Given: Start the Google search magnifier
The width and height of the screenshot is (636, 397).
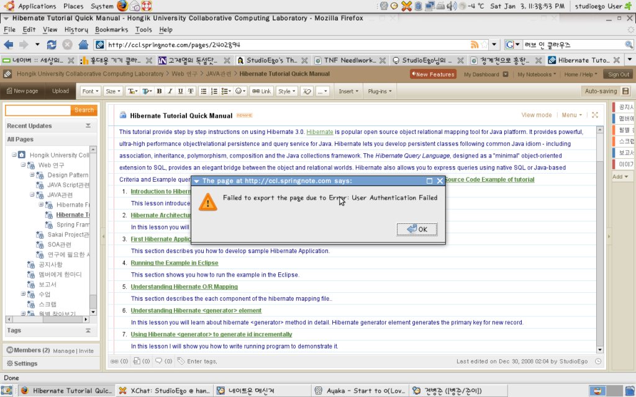Looking at the screenshot, I should pyautogui.click(x=629, y=45).
